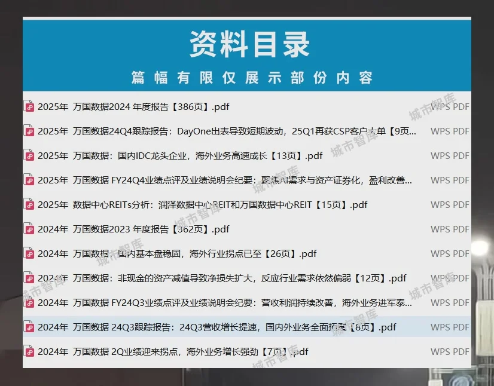Viewport: 494px width, 386px height.
Task: Click the PDF icon for 2Q业绩迎来拐点 file
Action: (28, 351)
